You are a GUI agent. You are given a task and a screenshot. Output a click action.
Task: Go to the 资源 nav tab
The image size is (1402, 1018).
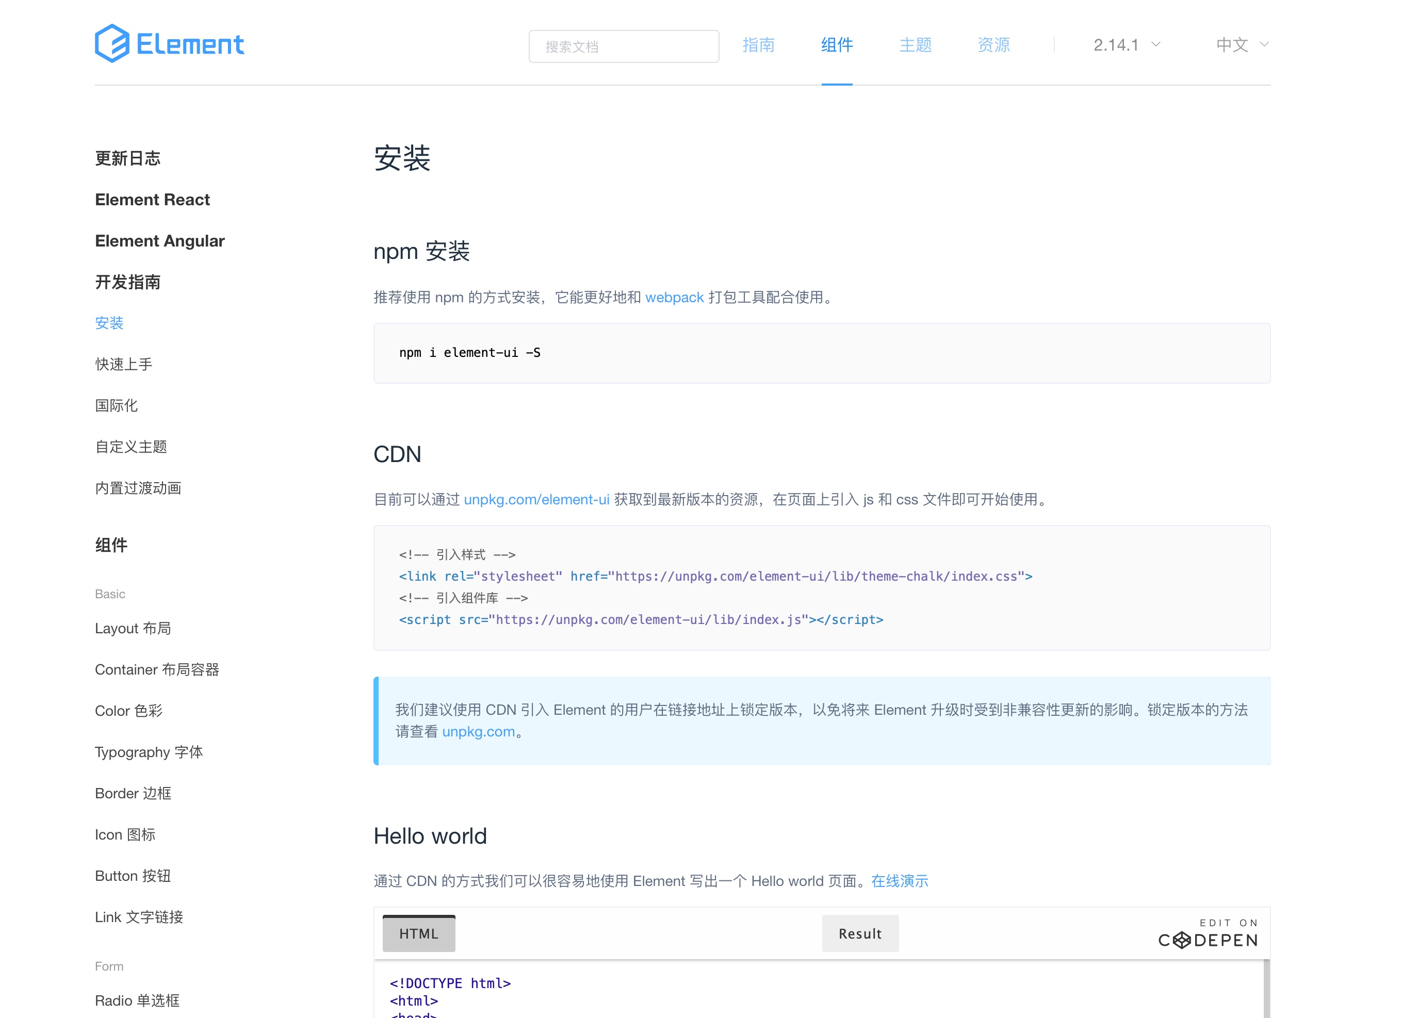coord(993,45)
